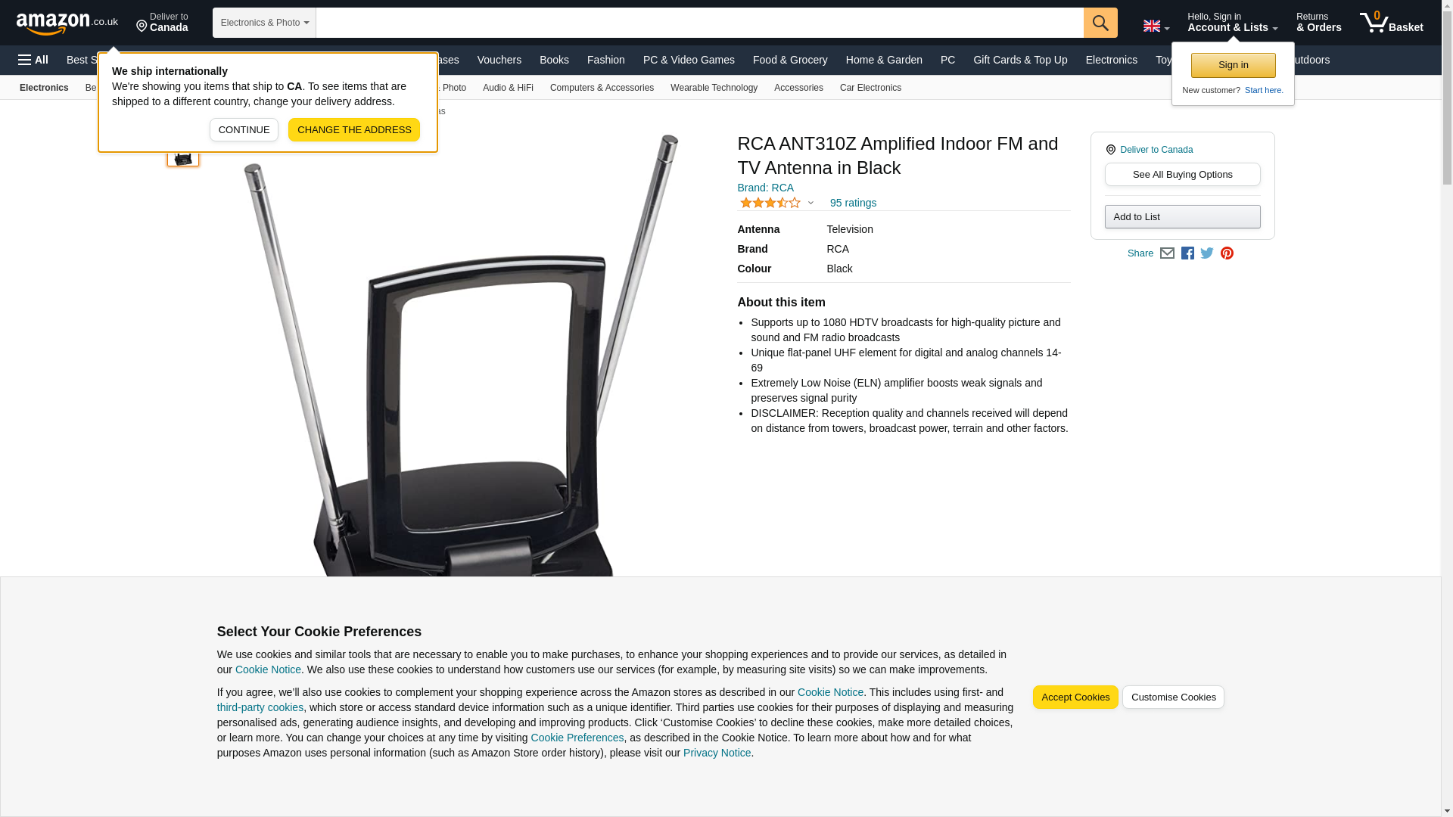This screenshot has height=817, width=1453.
Task: Share via email envelope icon
Action: [x=1167, y=253]
